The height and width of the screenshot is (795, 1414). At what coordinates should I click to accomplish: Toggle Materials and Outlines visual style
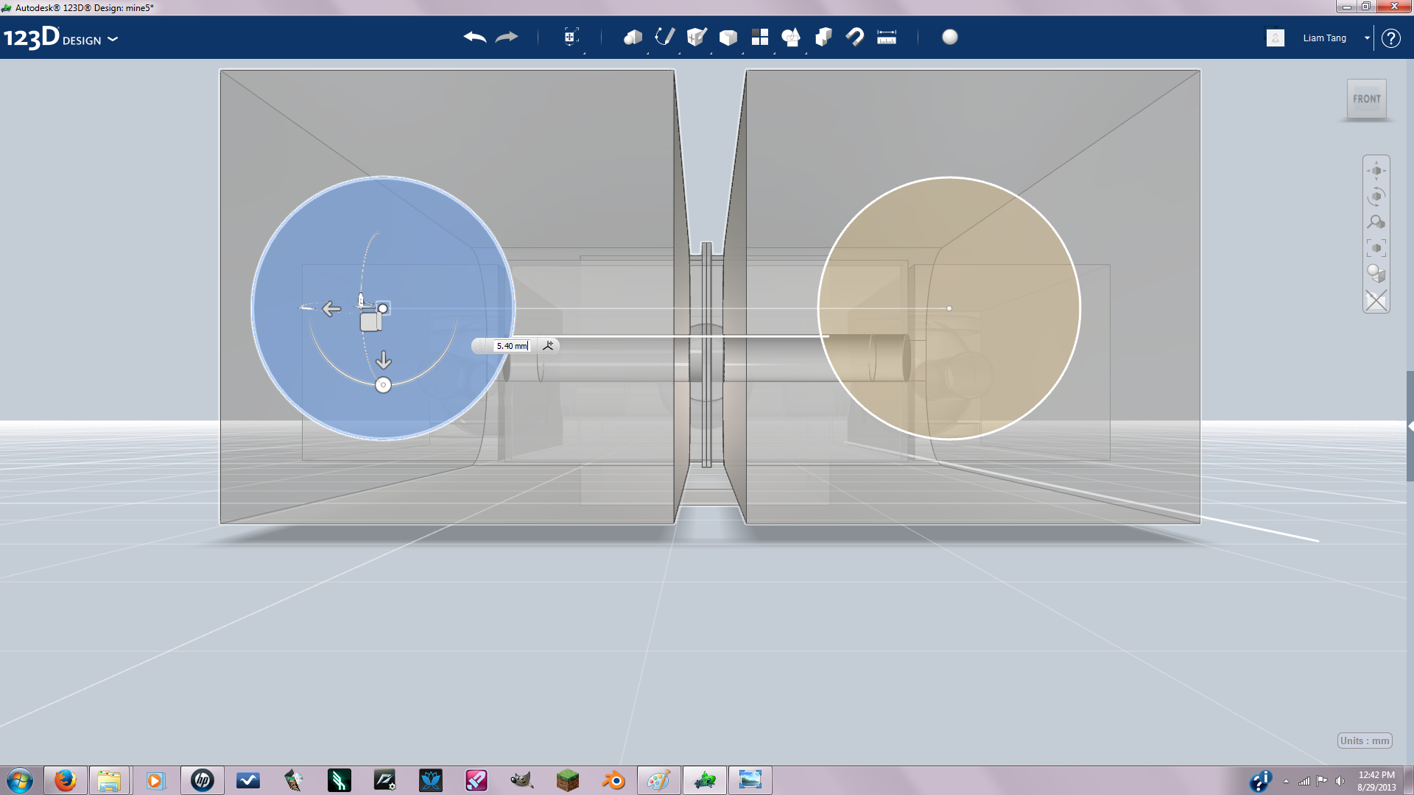pyautogui.click(x=1376, y=274)
